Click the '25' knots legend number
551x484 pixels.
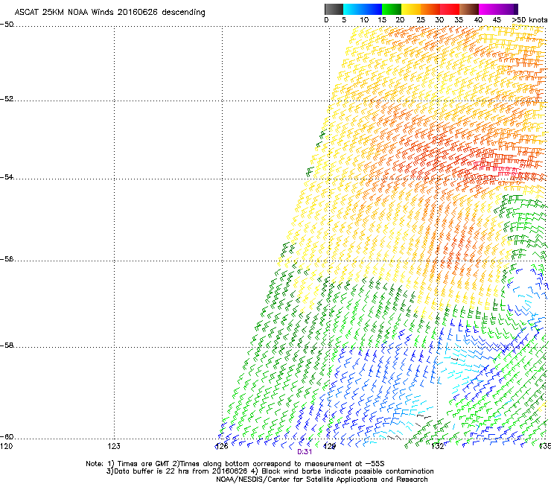coord(421,20)
